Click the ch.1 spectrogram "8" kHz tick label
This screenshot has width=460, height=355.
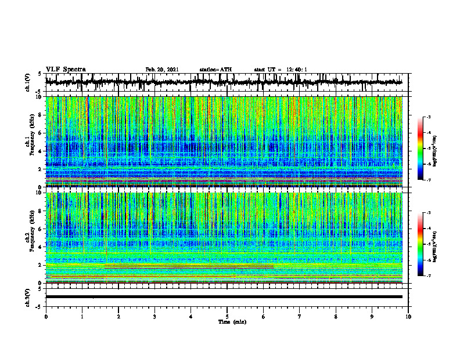(41, 115)
